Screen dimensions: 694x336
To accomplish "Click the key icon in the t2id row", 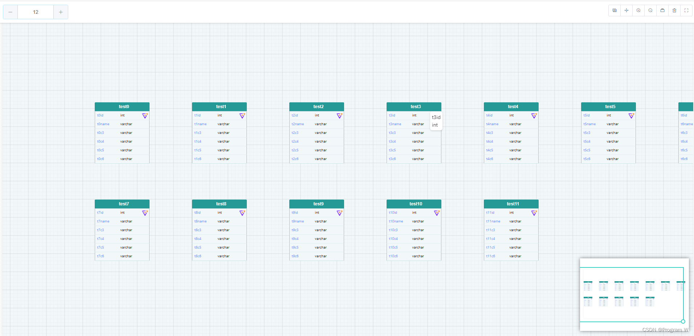I will [339, 116].
